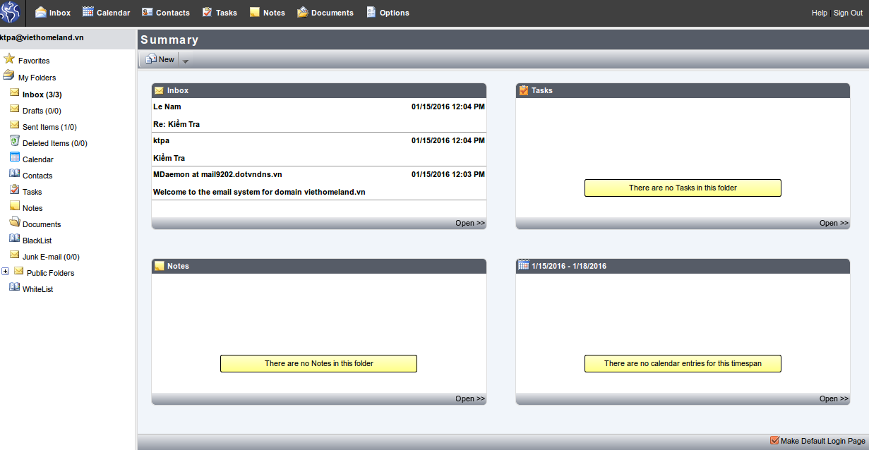Click the Notes icon in folder tree
The image size is (869, 450).
tap(15, 207)
